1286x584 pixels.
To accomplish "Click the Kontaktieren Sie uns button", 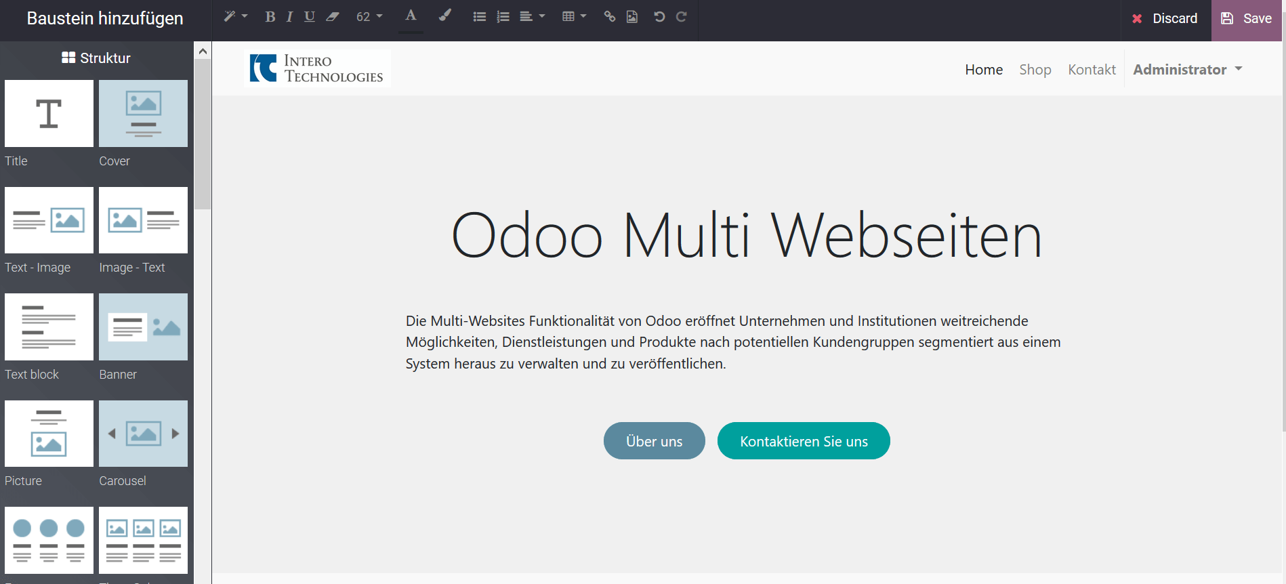I will 804,441.
